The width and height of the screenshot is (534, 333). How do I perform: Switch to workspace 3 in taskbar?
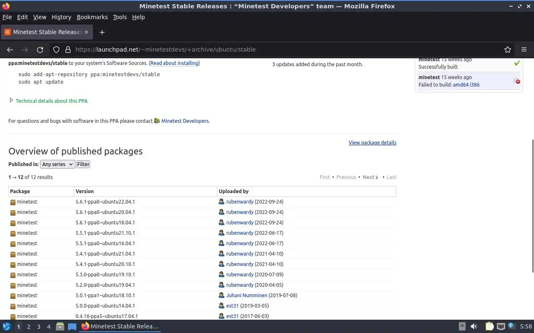point(38,327)
